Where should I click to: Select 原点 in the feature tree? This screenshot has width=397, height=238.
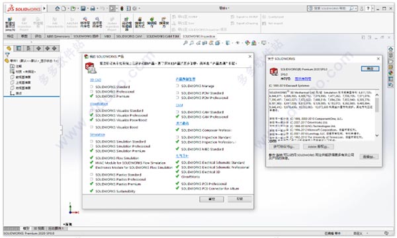coord(16,94)
